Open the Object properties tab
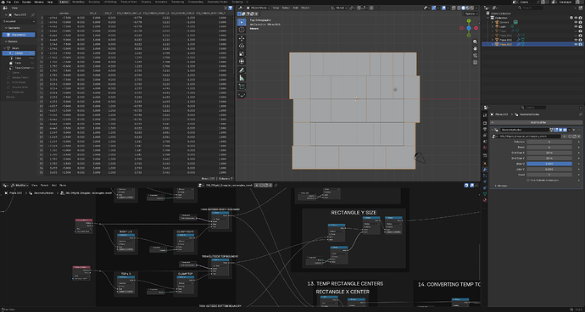The image size is (585, 312). pyautogui.click(x=485, y=164)
